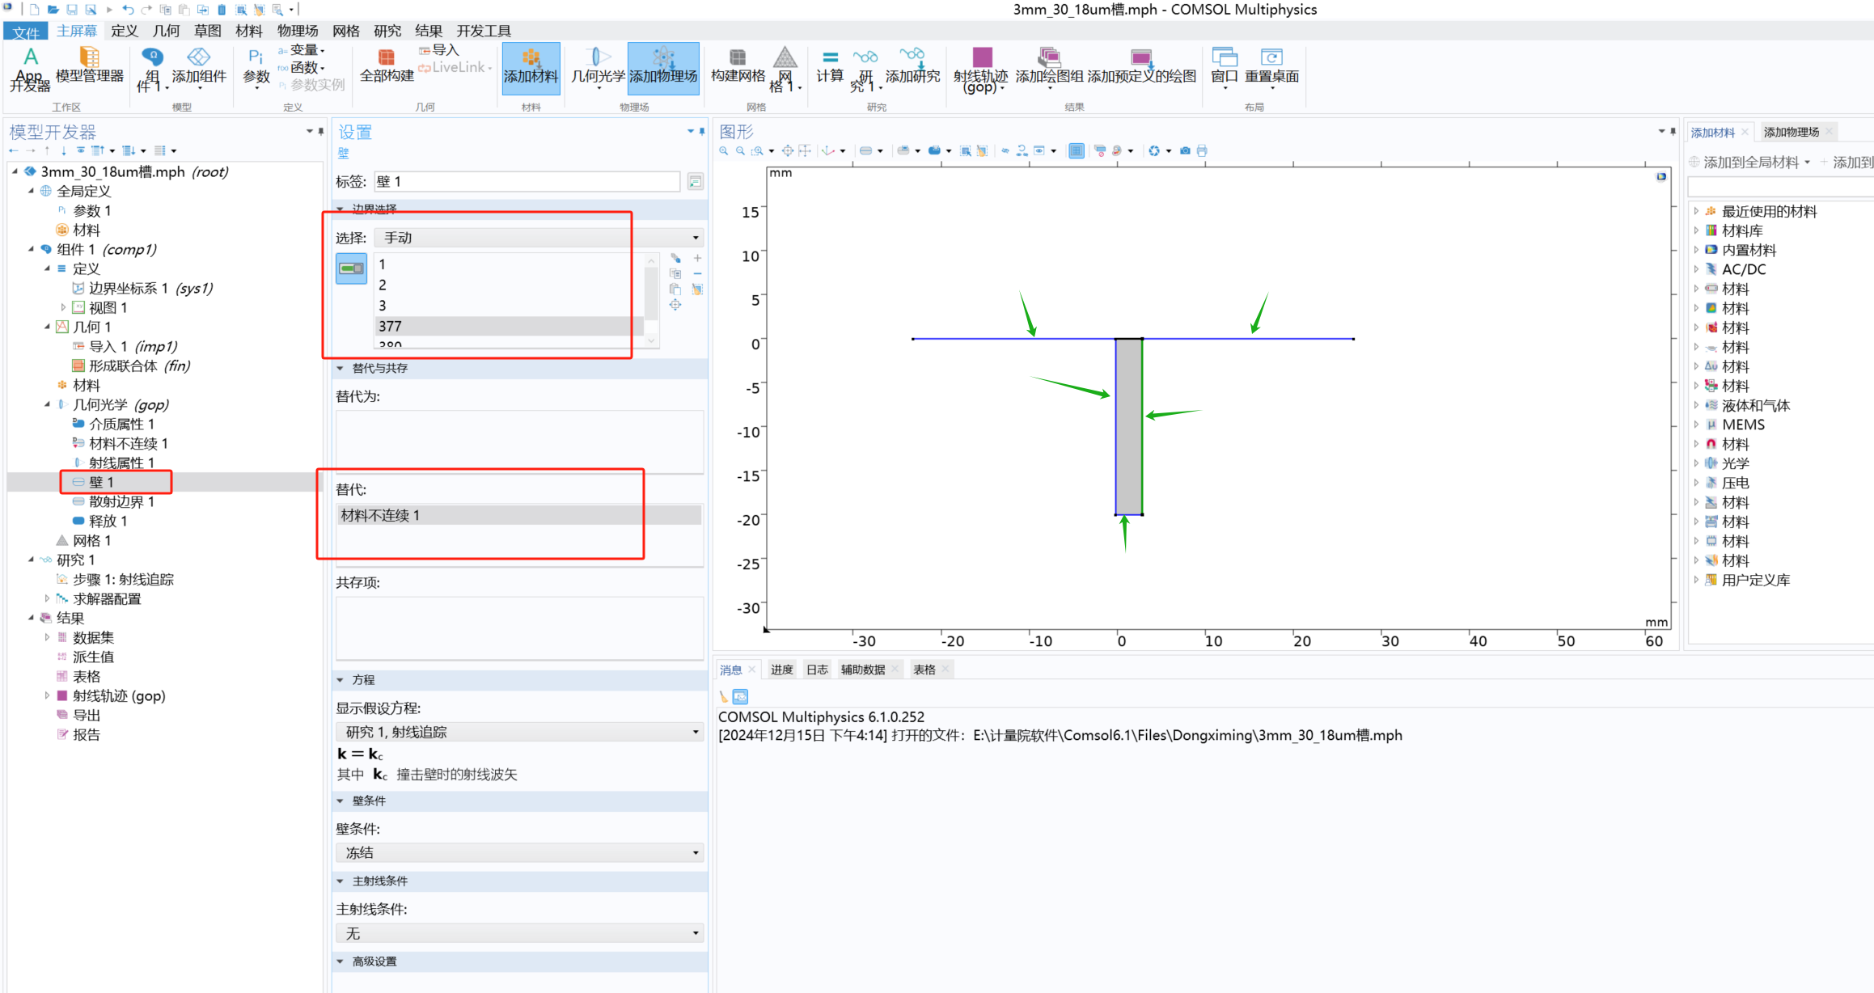Image resolution: width=1874 pixels, height=993 pixels.
Task: Click the graphics zoom in icon
Action: point(724,151)
